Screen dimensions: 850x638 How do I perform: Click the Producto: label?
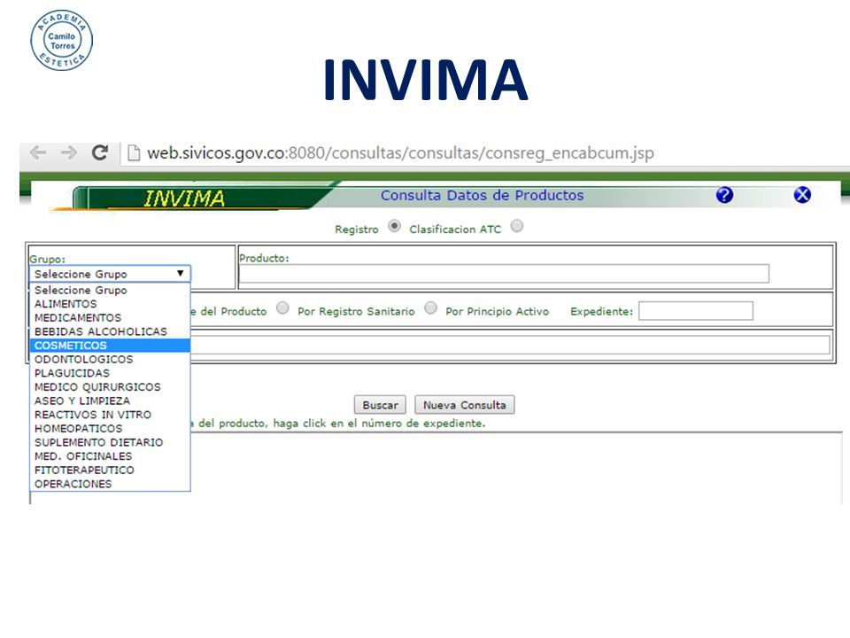click(x=264, y=258)
